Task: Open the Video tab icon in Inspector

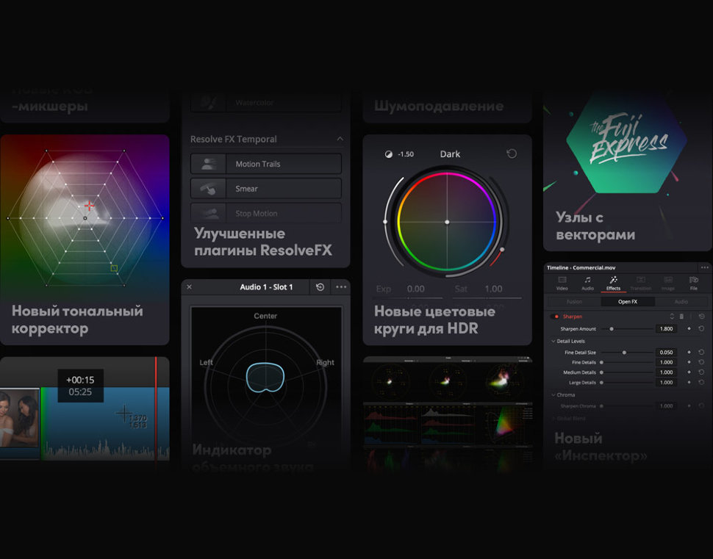Action: tap(562, 280)
